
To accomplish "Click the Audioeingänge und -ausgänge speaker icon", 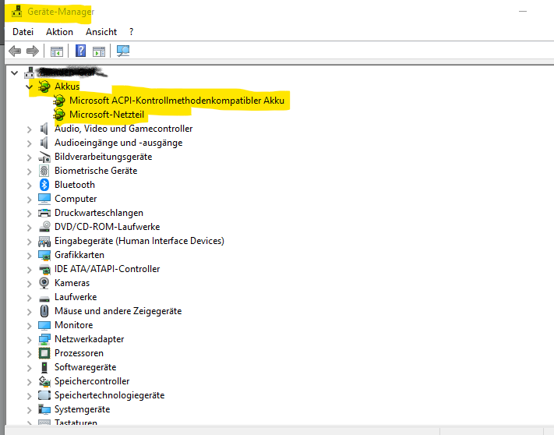I will pyautogui.click(x=44, y=143).
